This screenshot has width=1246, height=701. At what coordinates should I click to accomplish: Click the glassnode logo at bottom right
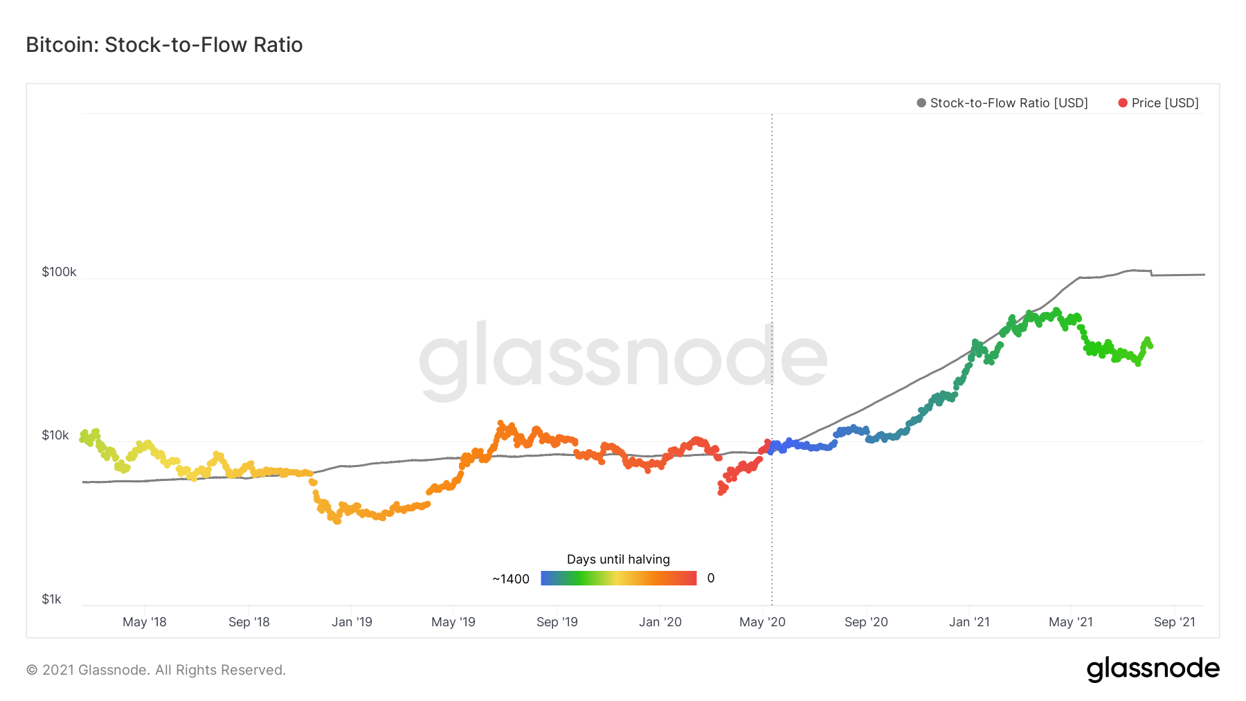(x=1153, y=669)
